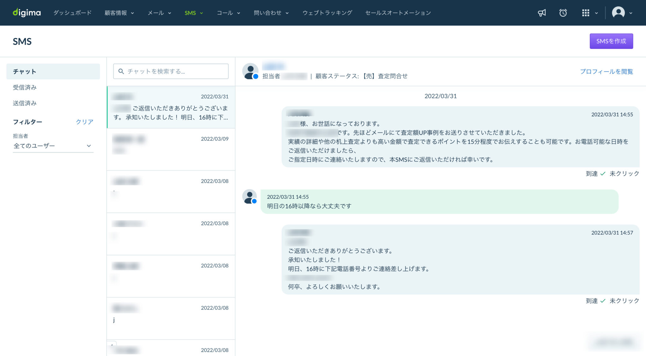Click the SMSを作成 button
The image size is (646, 356).
pyautogui.click(x=611, y=41)
